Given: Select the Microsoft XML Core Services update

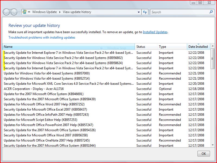Looking at the screenshot, I should coord(106,84).
